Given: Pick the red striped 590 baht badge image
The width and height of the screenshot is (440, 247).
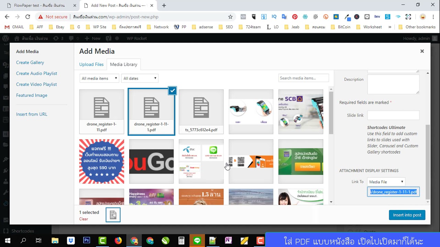Looking at the screenshot, I should tap(102, 161).
